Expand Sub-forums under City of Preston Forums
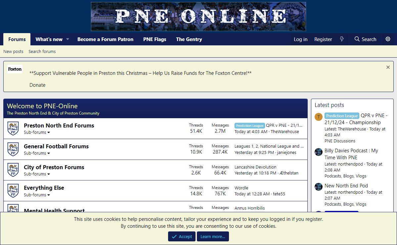 [37, 174]
